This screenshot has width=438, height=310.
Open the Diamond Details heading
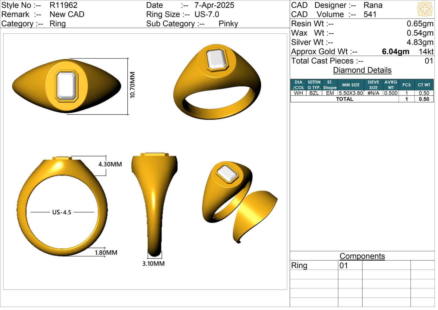362,70
